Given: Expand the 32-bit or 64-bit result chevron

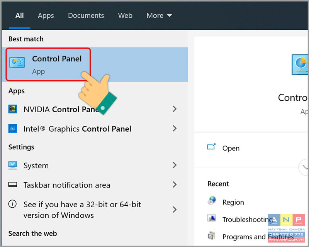Looking at the screenshot, I should pyautogui.click(x=175, y=210).
